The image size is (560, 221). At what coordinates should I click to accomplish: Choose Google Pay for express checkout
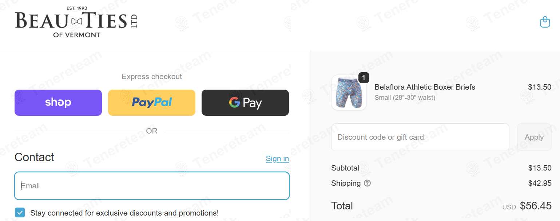[x=245, y=102]
